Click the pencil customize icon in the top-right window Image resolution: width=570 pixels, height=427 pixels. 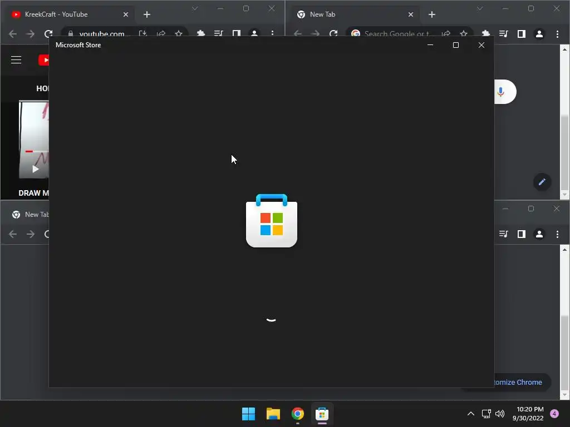point(542,182)
